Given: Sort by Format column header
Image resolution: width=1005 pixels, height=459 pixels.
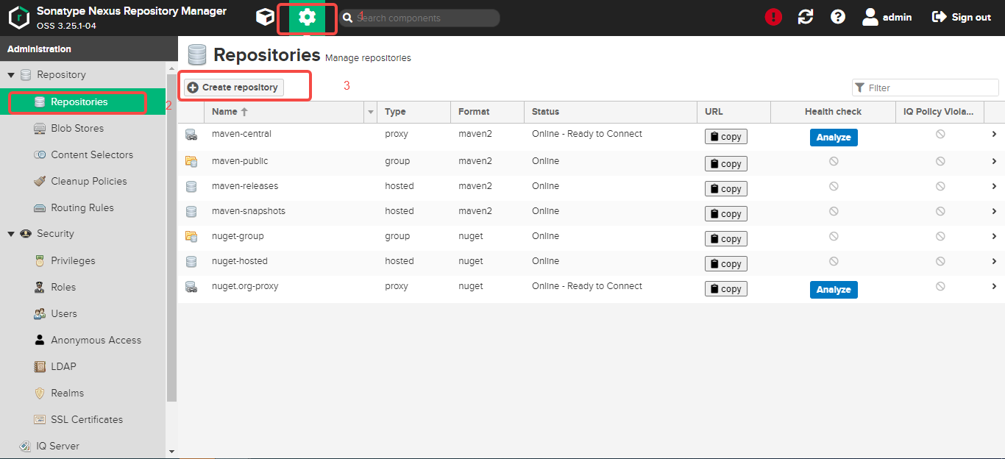Looking at the screenshot, I should coord(487,112).
